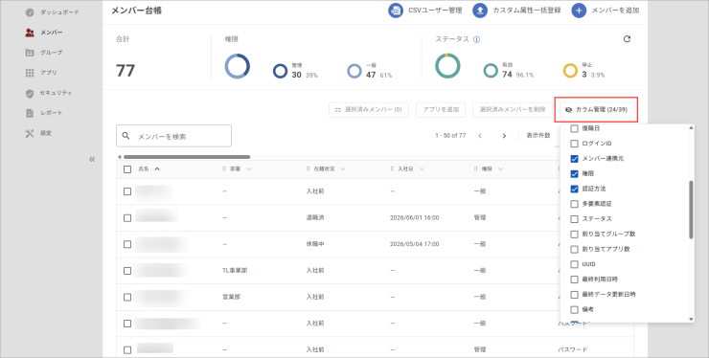Screen dimensions: 709x358
Task: Check the 多要素認証 column option
Action: pyautogui.click(x=574, y=204)
